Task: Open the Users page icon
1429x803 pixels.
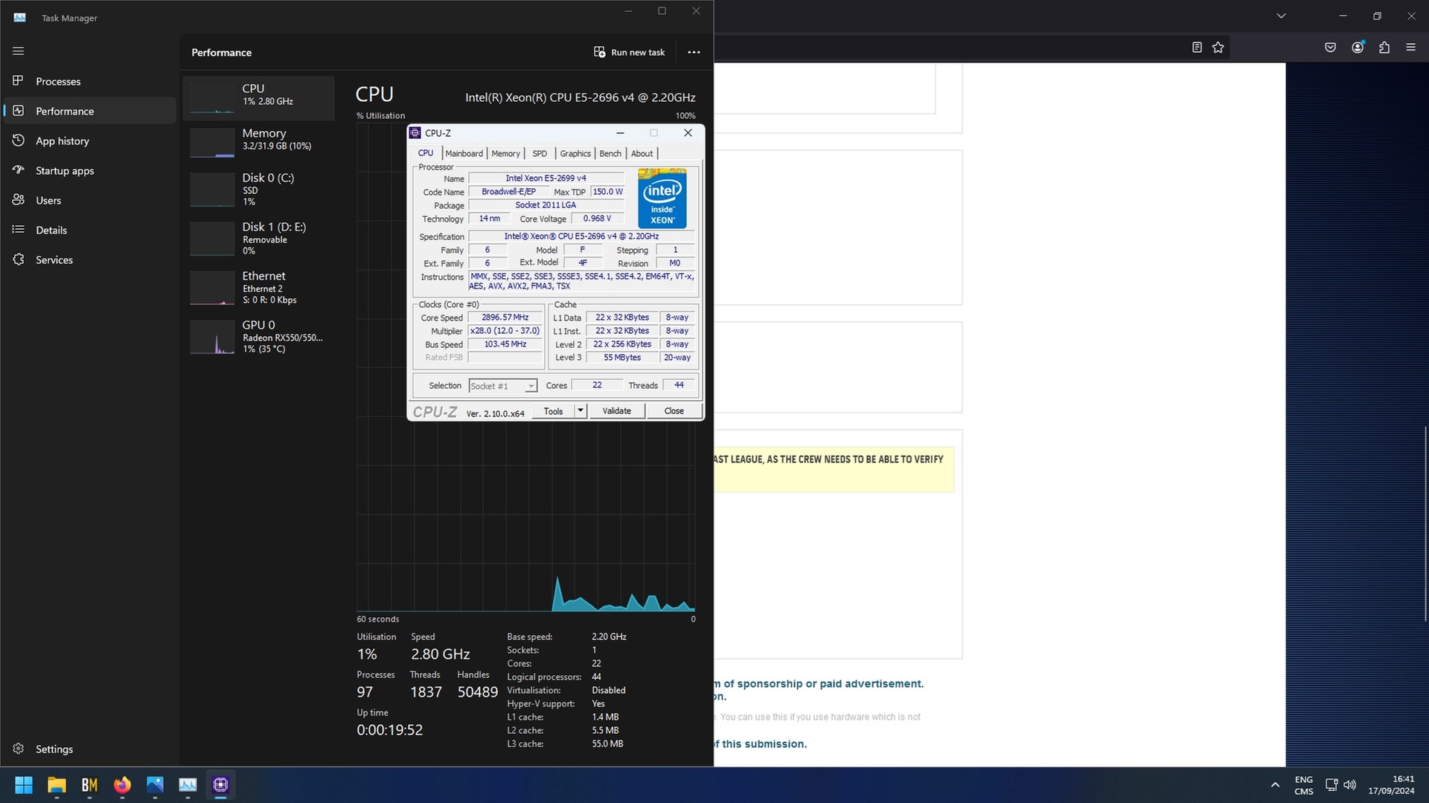Action: click(19, 200)
